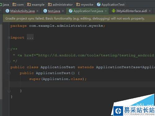Viewport: 155px width, 116px height.
Task: Click the Android icon on aidl tab
Action: tap(113, 11)
